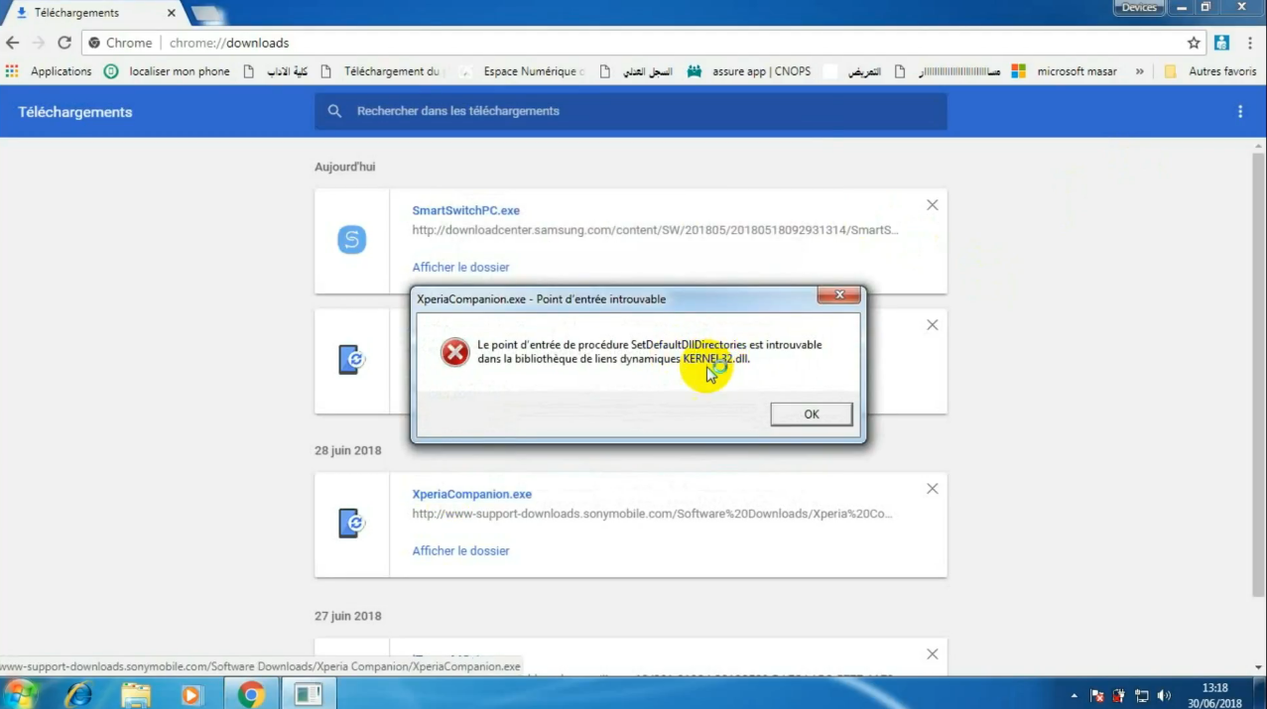Screen dimensions: 1267x709
Task: Open the Windows Start menu
Action: (x=21, y=694)
